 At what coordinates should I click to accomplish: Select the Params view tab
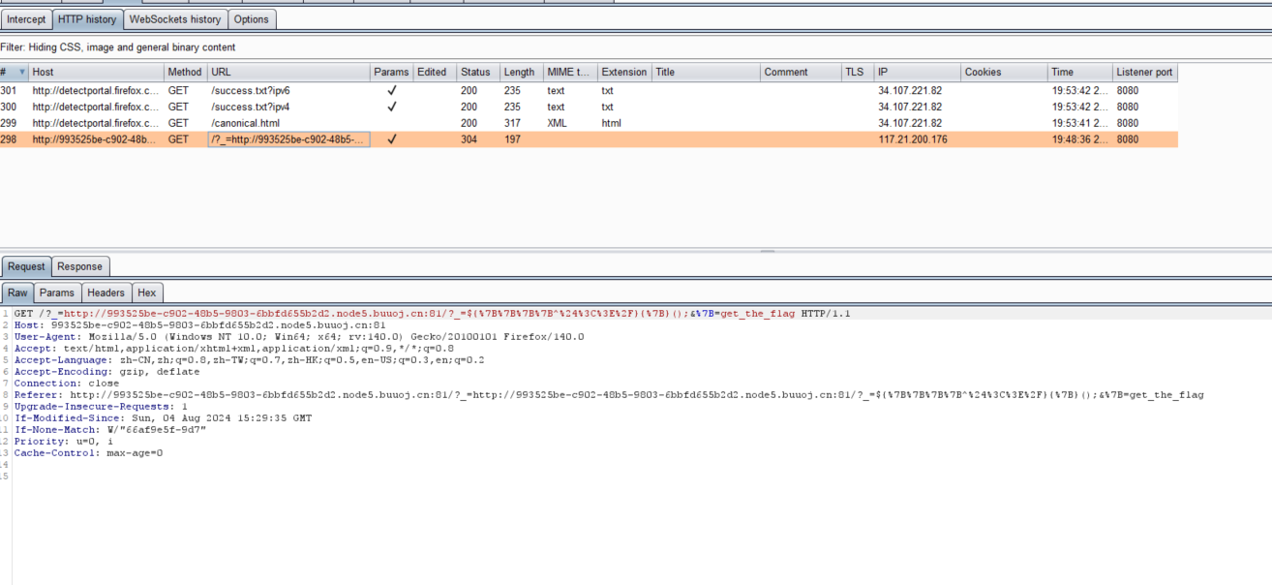tap(57, 292)
